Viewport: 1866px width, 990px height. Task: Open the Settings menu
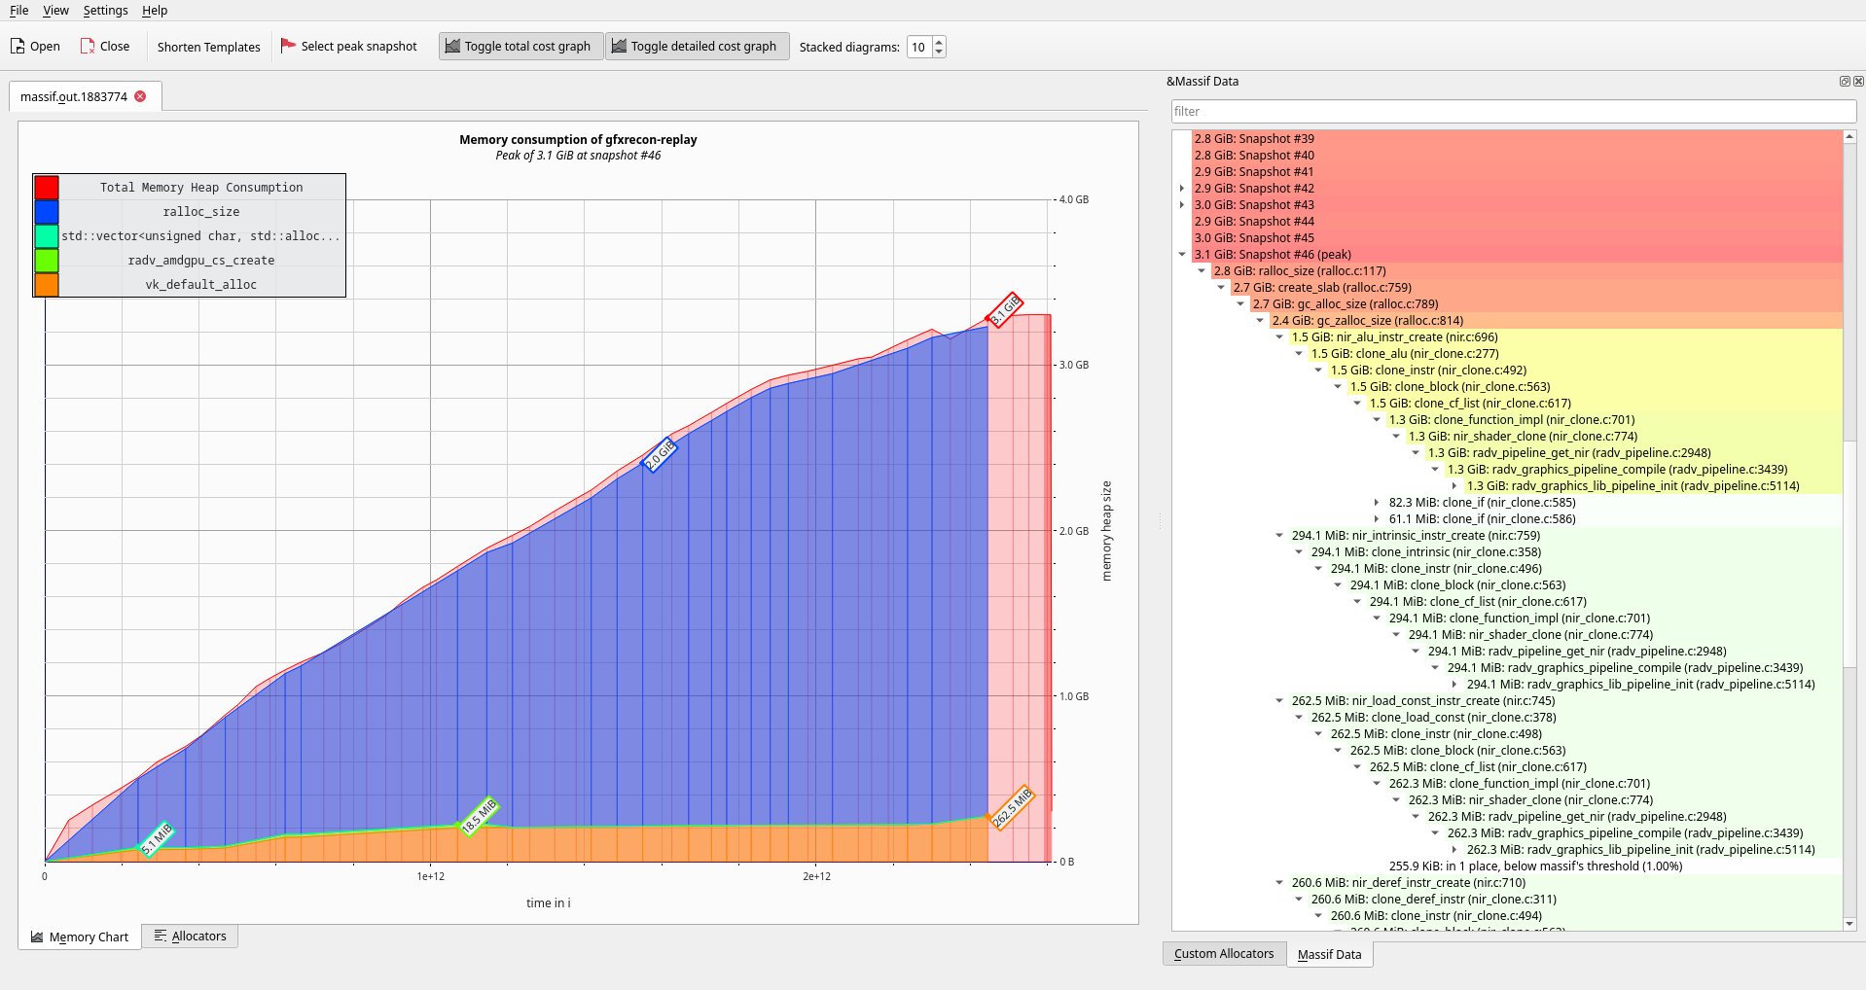click(x=105, y=11)
